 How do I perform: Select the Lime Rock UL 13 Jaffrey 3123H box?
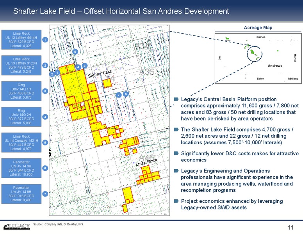(x=21, y=65)
